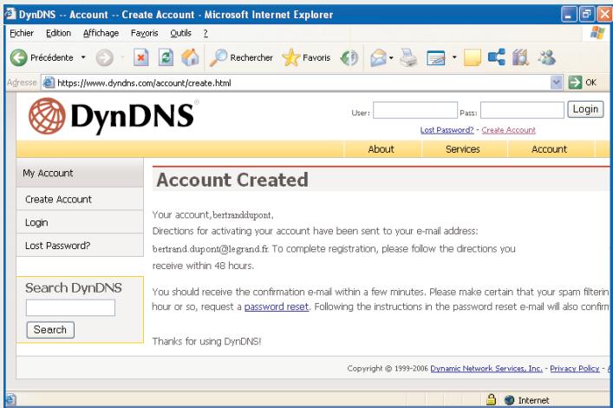Open the ? help menu
Viewport: 613px width, 408px height.
click(205, 33)
